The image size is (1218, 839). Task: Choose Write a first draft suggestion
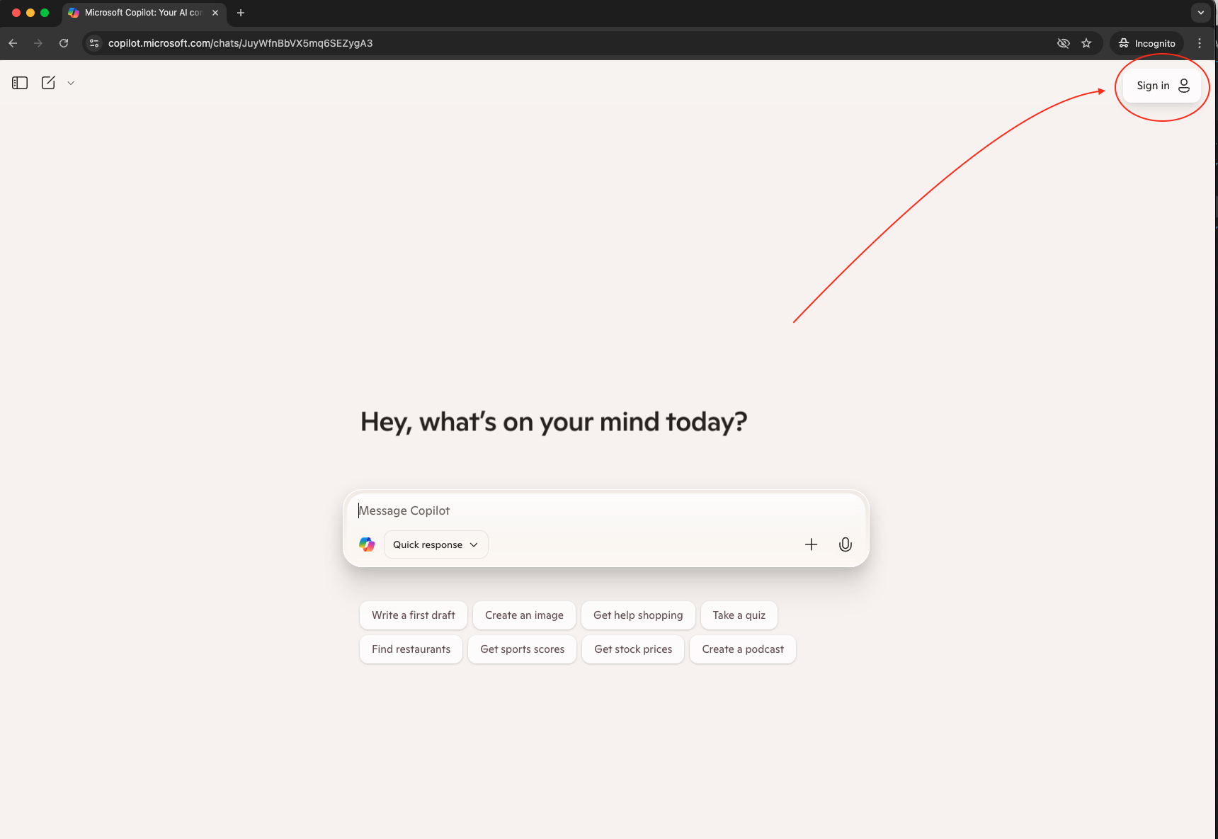point(414,615)
